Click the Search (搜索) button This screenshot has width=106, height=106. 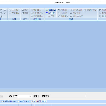click(x=36, y=96)
